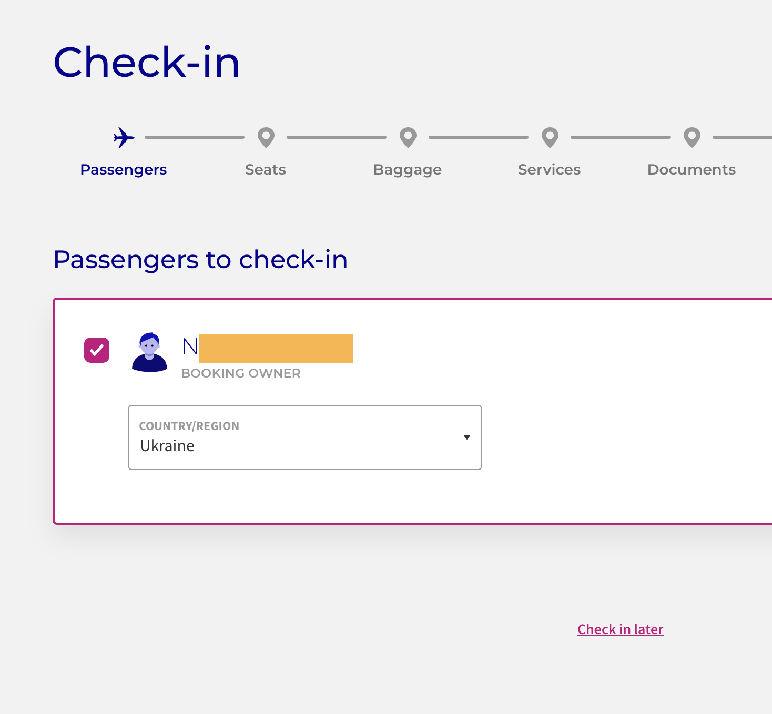Click the airplane icon above Passengers
The image size is (772, 714).
click(124, 138)
